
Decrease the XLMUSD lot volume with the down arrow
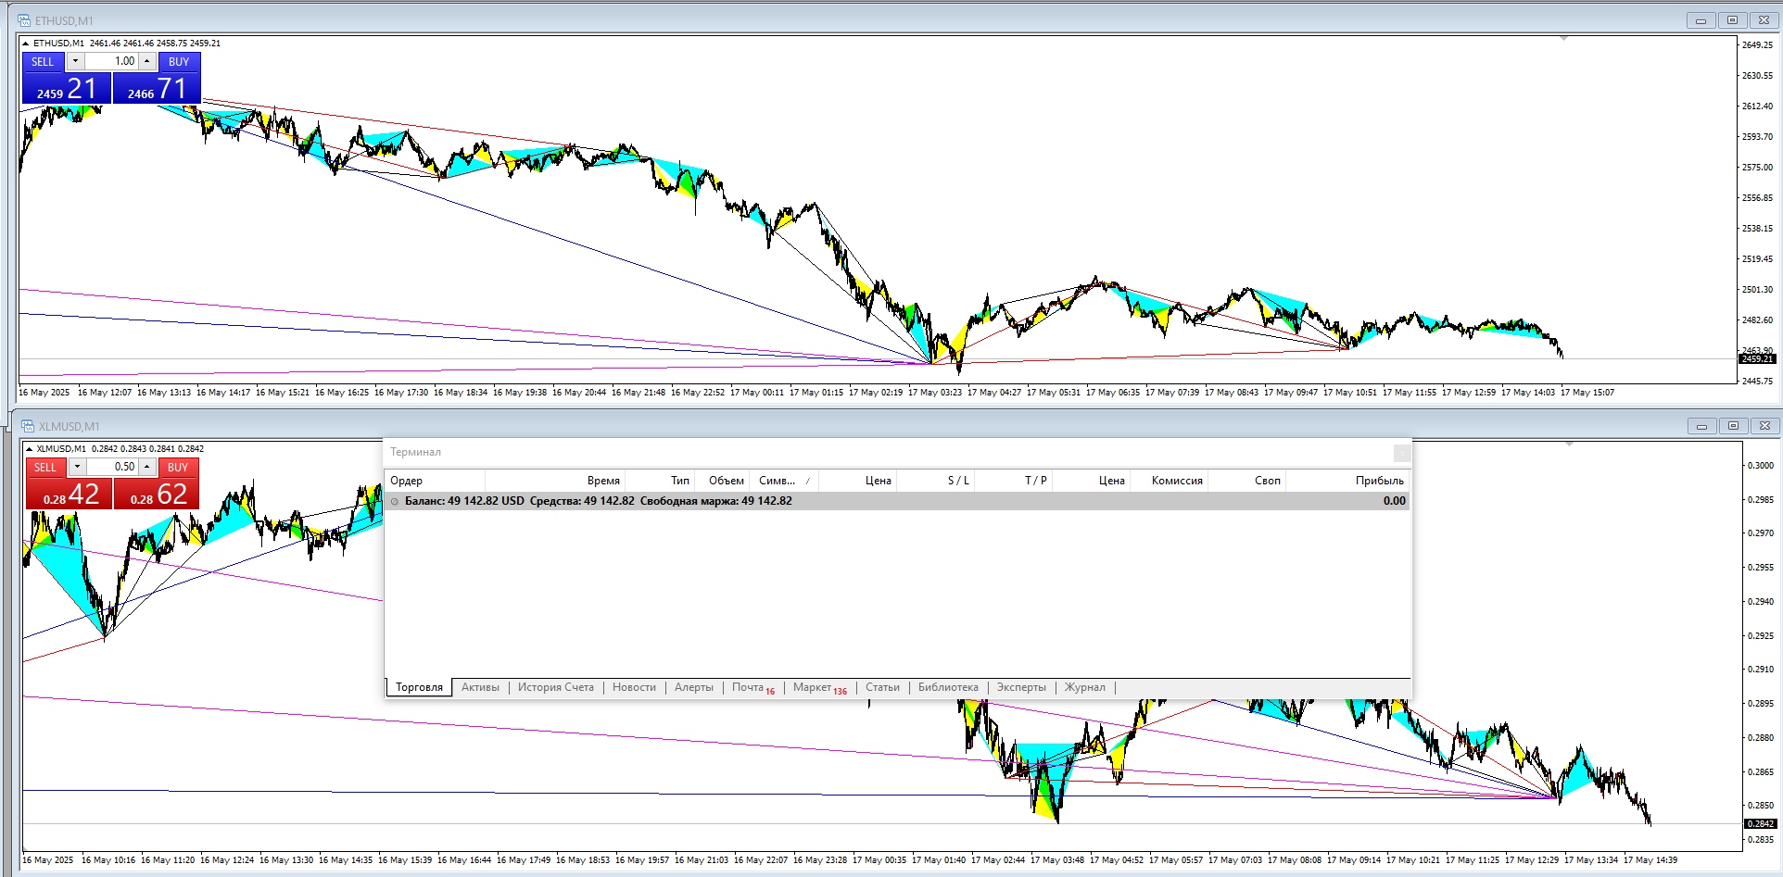[77, 467]
